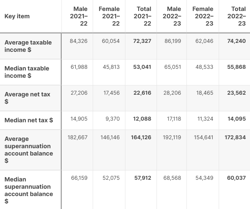Image resolution: width=250 pixels, height=209 pixels.
Task: Click the 84,326 average taxable income cell
Action: (x=79, y=41)
